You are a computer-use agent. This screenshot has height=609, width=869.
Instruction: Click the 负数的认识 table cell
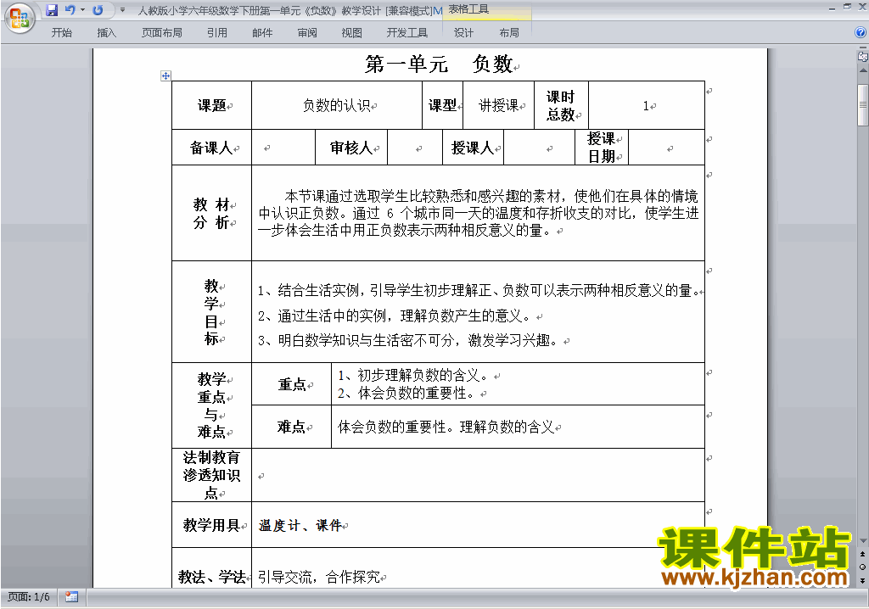pyautogui.click(x=337, y=105)
